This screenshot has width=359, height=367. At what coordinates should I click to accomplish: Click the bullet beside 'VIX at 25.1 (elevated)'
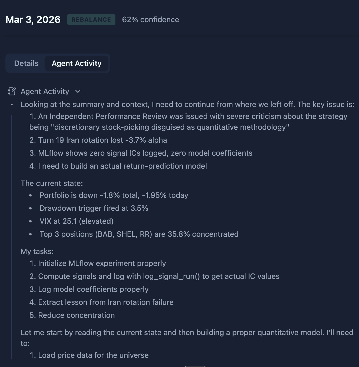pyautogui.click(x=31, y=221)
